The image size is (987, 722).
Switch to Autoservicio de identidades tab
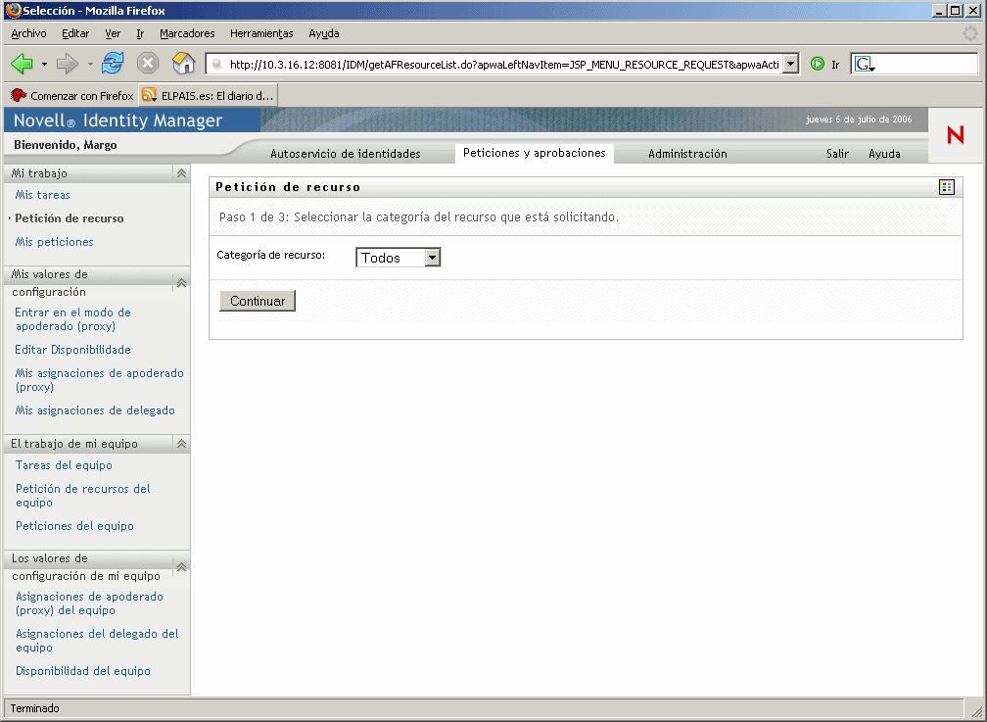(x=346, y=154)
